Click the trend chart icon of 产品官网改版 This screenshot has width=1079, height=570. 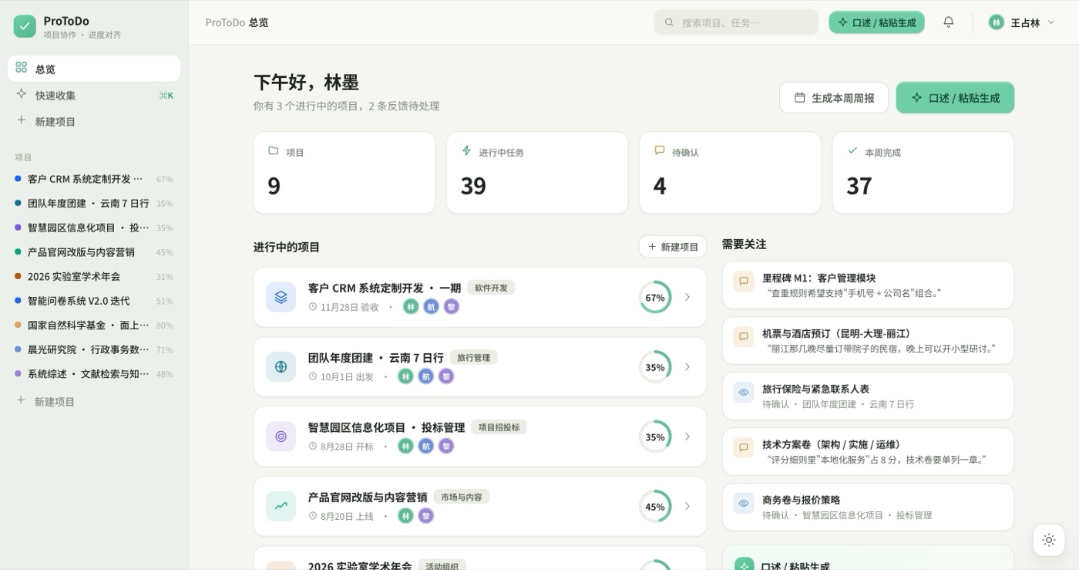(x=281, y=506)
